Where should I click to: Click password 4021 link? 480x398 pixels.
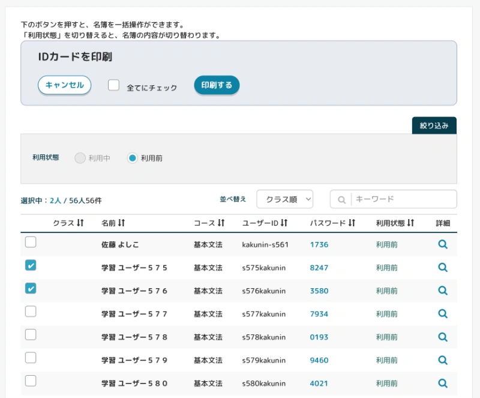click(319, 384)
